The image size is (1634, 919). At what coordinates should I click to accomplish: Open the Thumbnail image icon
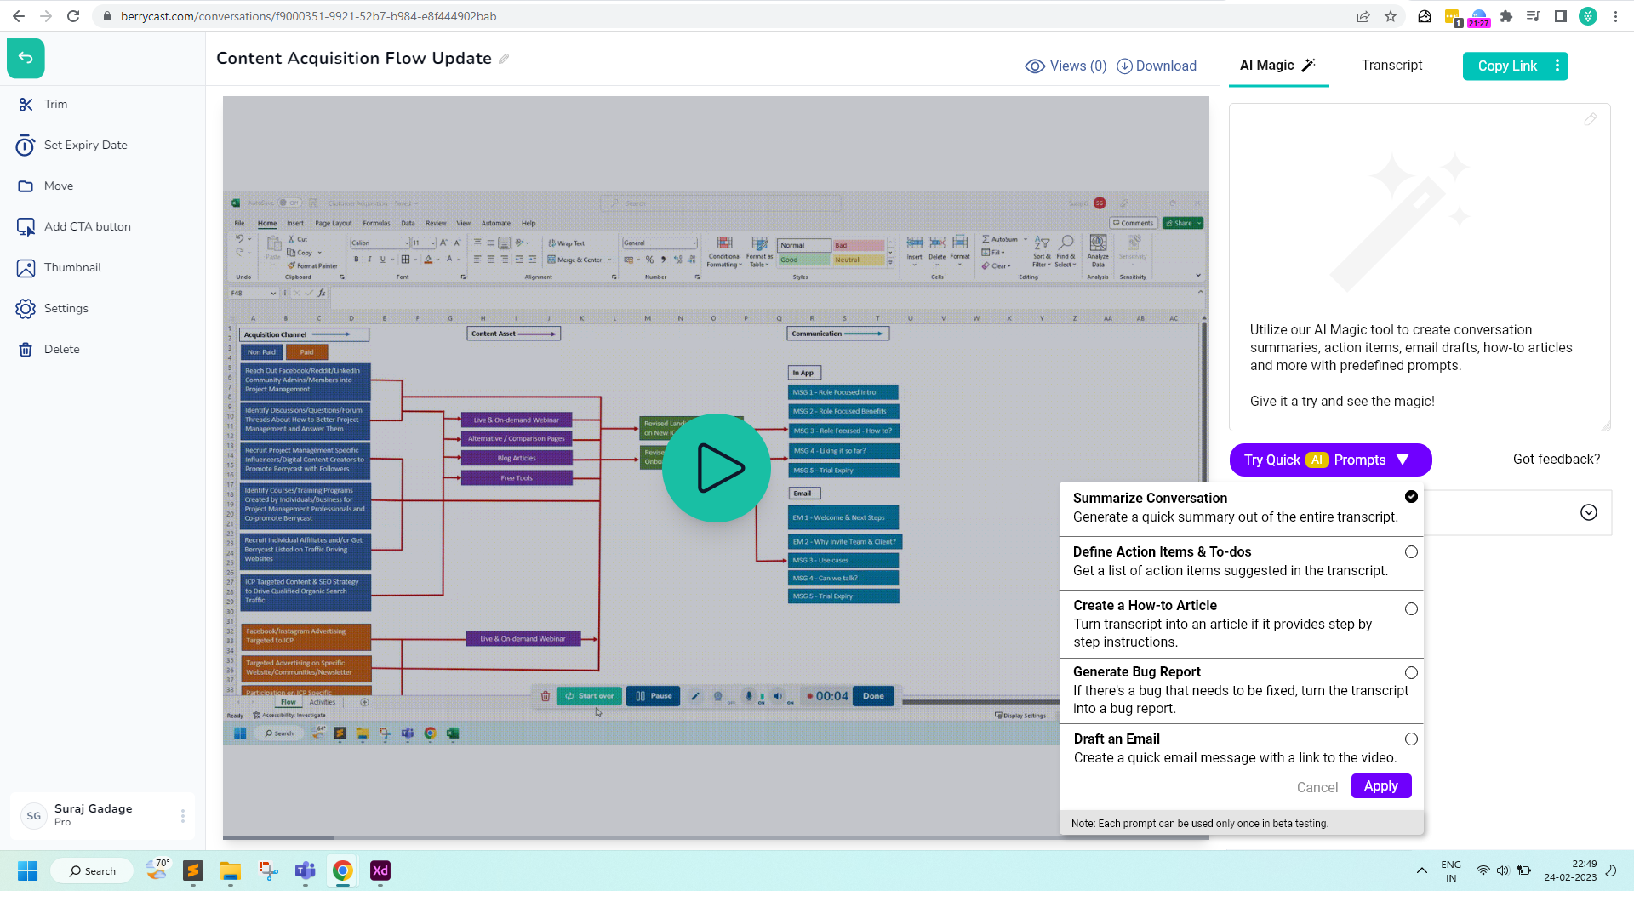[x=26, y=268]
